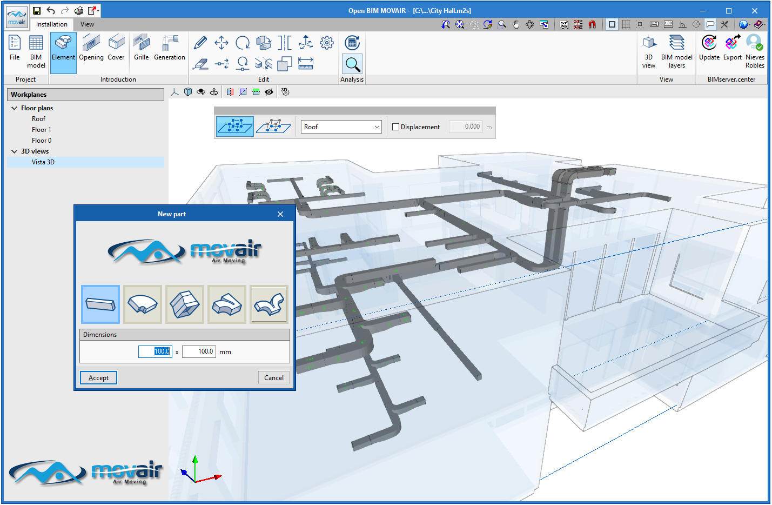
Task: Click the rotate about point tool
Action: click(243, 64)
